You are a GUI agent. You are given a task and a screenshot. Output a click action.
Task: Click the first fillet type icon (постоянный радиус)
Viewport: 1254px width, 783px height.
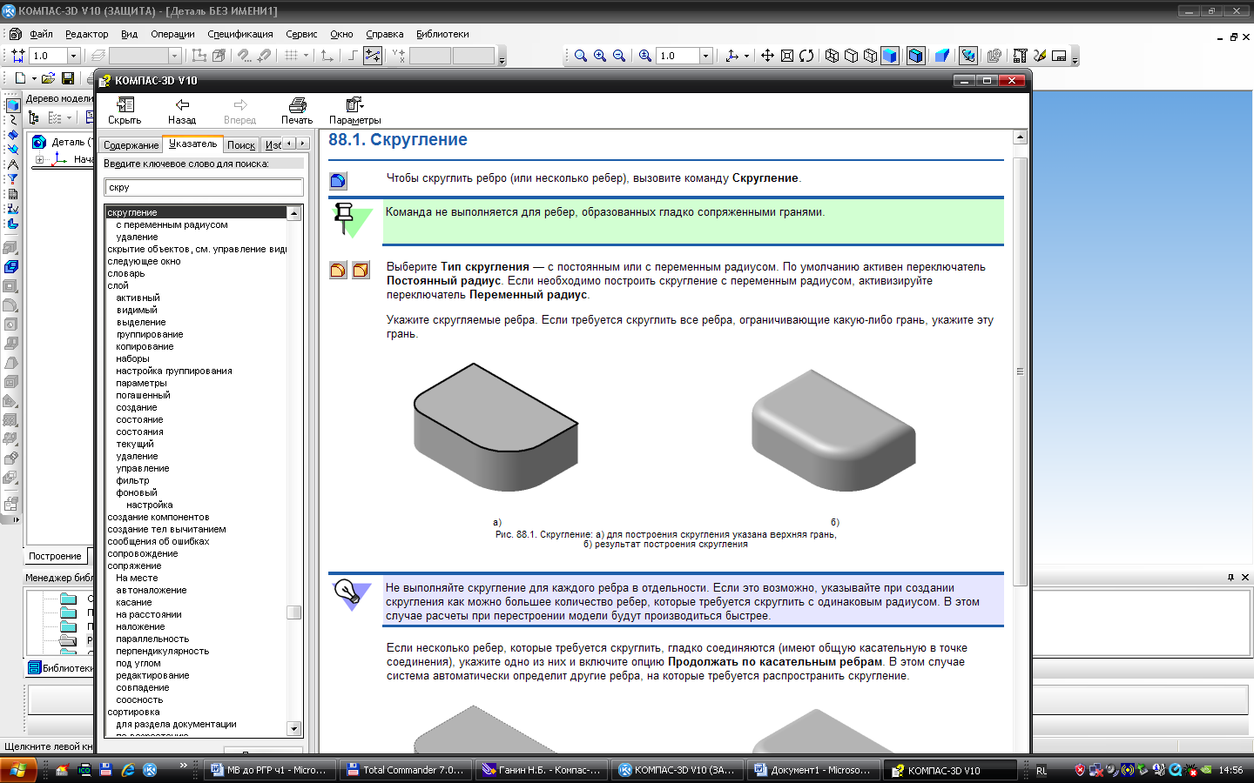338,271
